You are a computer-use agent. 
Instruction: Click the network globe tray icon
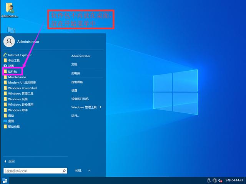point(214,181)
